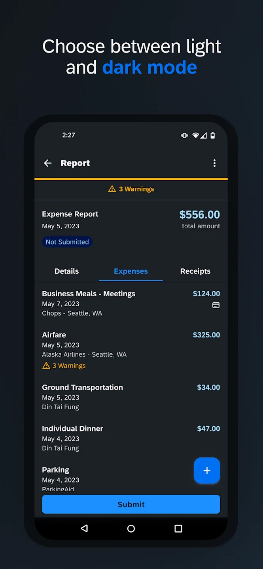This screenshot has width=263, height=569.
Task: Open the three-dot overflow menu
Action: (214, 163)
